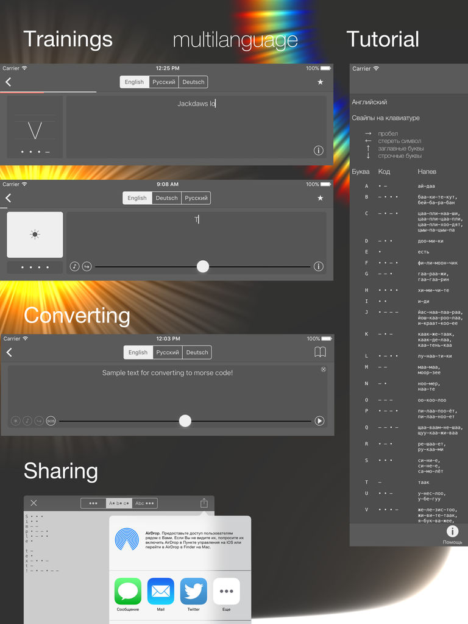Share via the Mail icon

coord(161,591)
